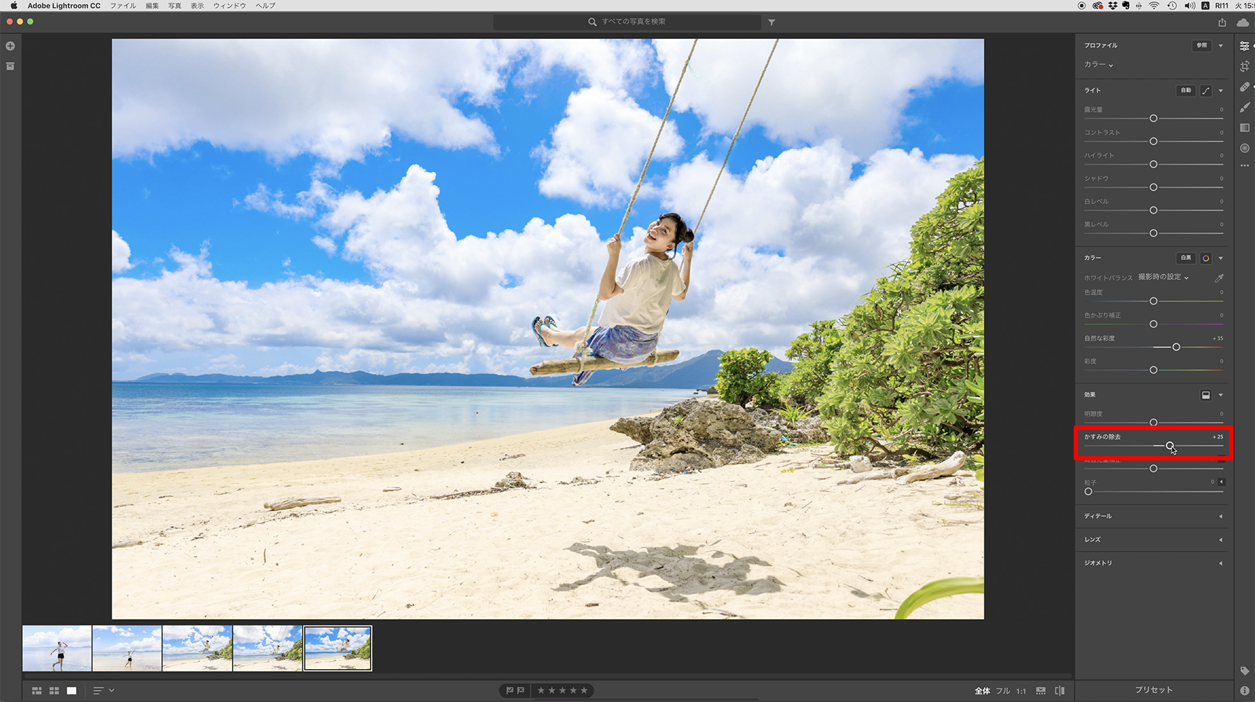Open the Edit panel sliders icon
This screenshot has width=1255, height=702.
click(1245, 46)
